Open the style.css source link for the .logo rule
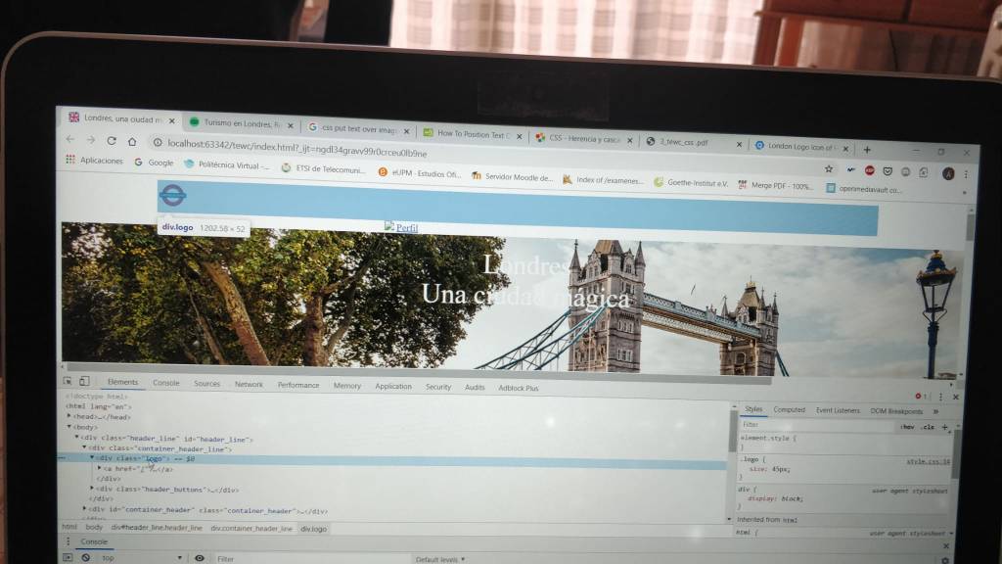The height and width of the screenshot is (564, 1002). click(x=927, y=460)
